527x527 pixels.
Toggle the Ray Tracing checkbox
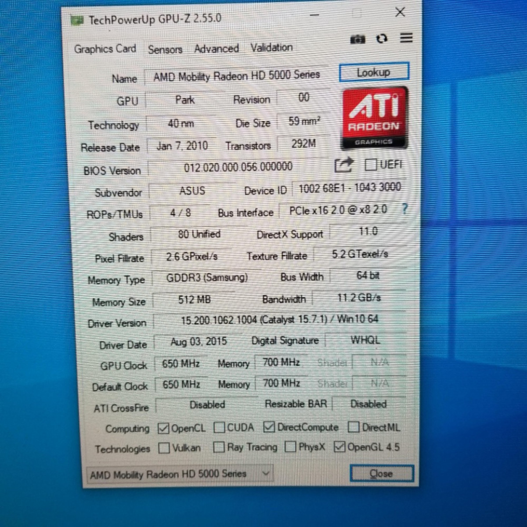(x=218, y=447)
